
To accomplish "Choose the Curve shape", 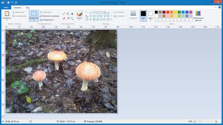I will (x=91, y=12).
